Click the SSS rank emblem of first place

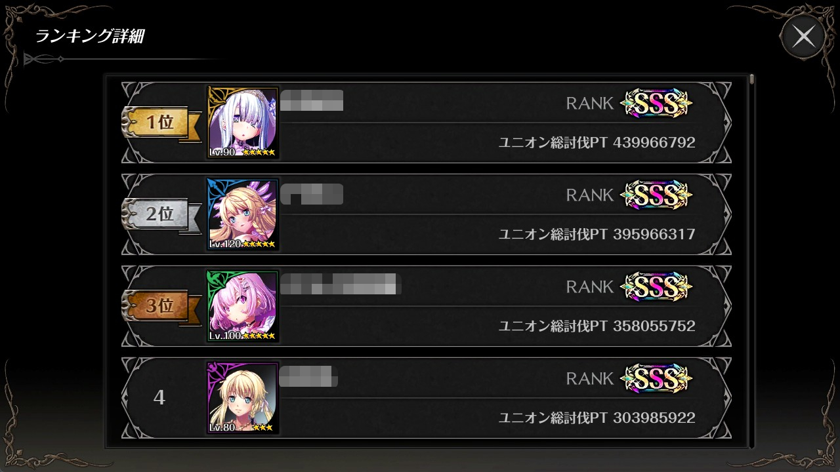point(656,104)
